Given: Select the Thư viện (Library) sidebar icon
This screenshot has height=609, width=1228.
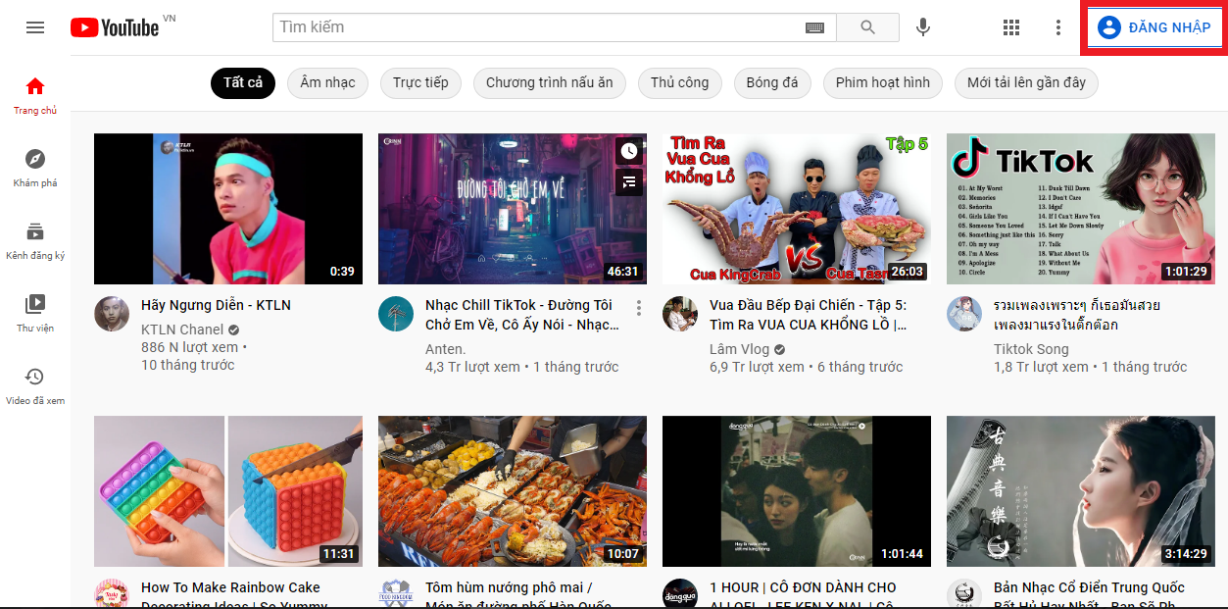Looking at the screenshot, I should point(35,305).
